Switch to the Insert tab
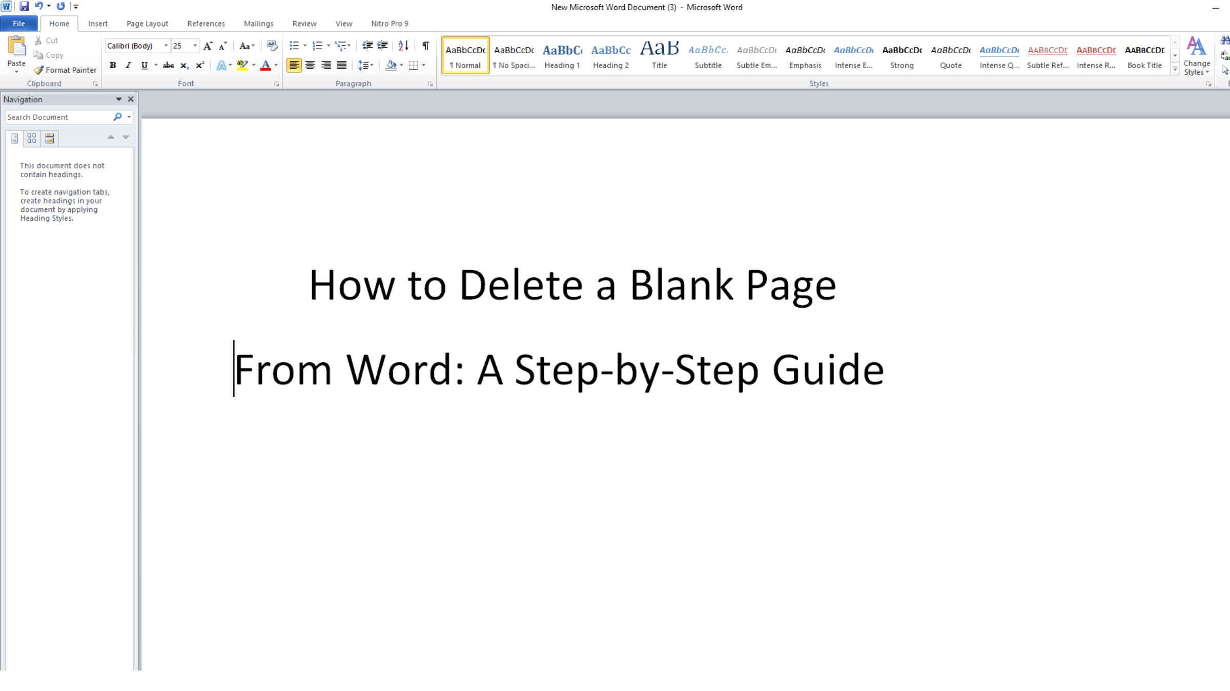 pos(98,24)
